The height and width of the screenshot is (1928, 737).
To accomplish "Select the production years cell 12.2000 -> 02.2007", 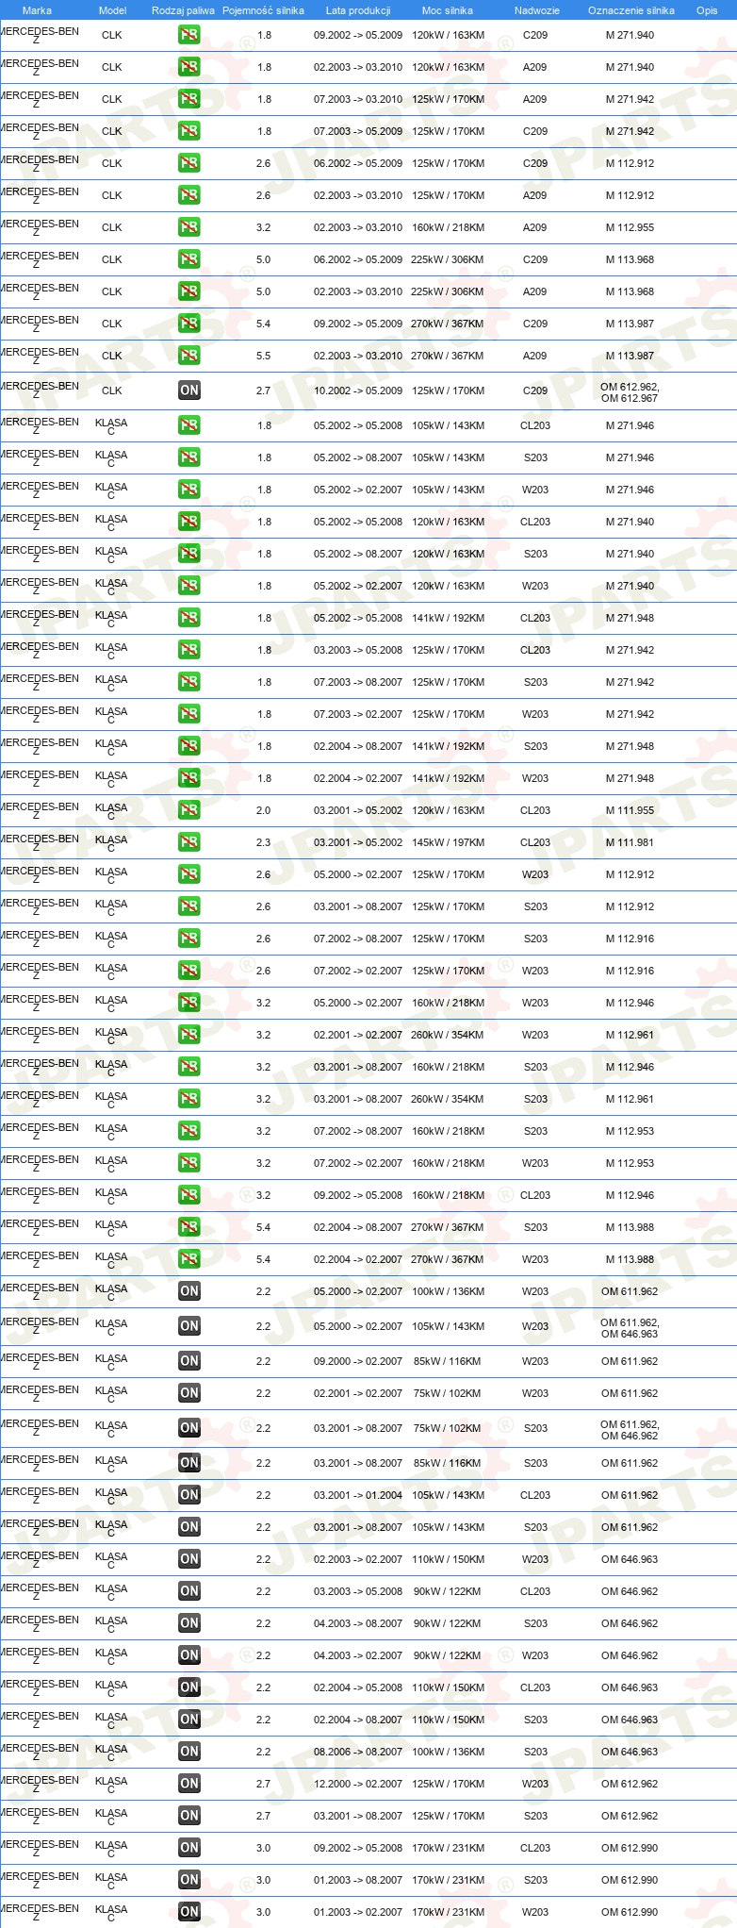I will click(358, 1784).
